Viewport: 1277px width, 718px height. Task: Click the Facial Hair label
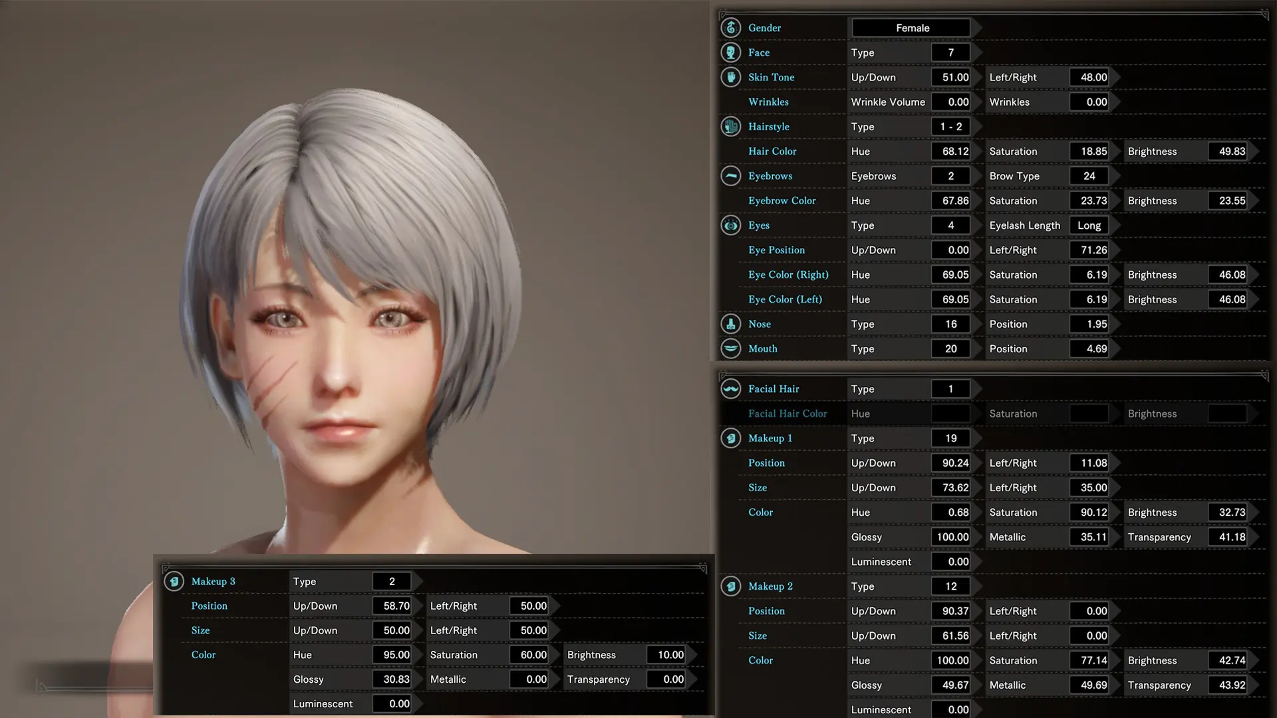pos(774,389)
